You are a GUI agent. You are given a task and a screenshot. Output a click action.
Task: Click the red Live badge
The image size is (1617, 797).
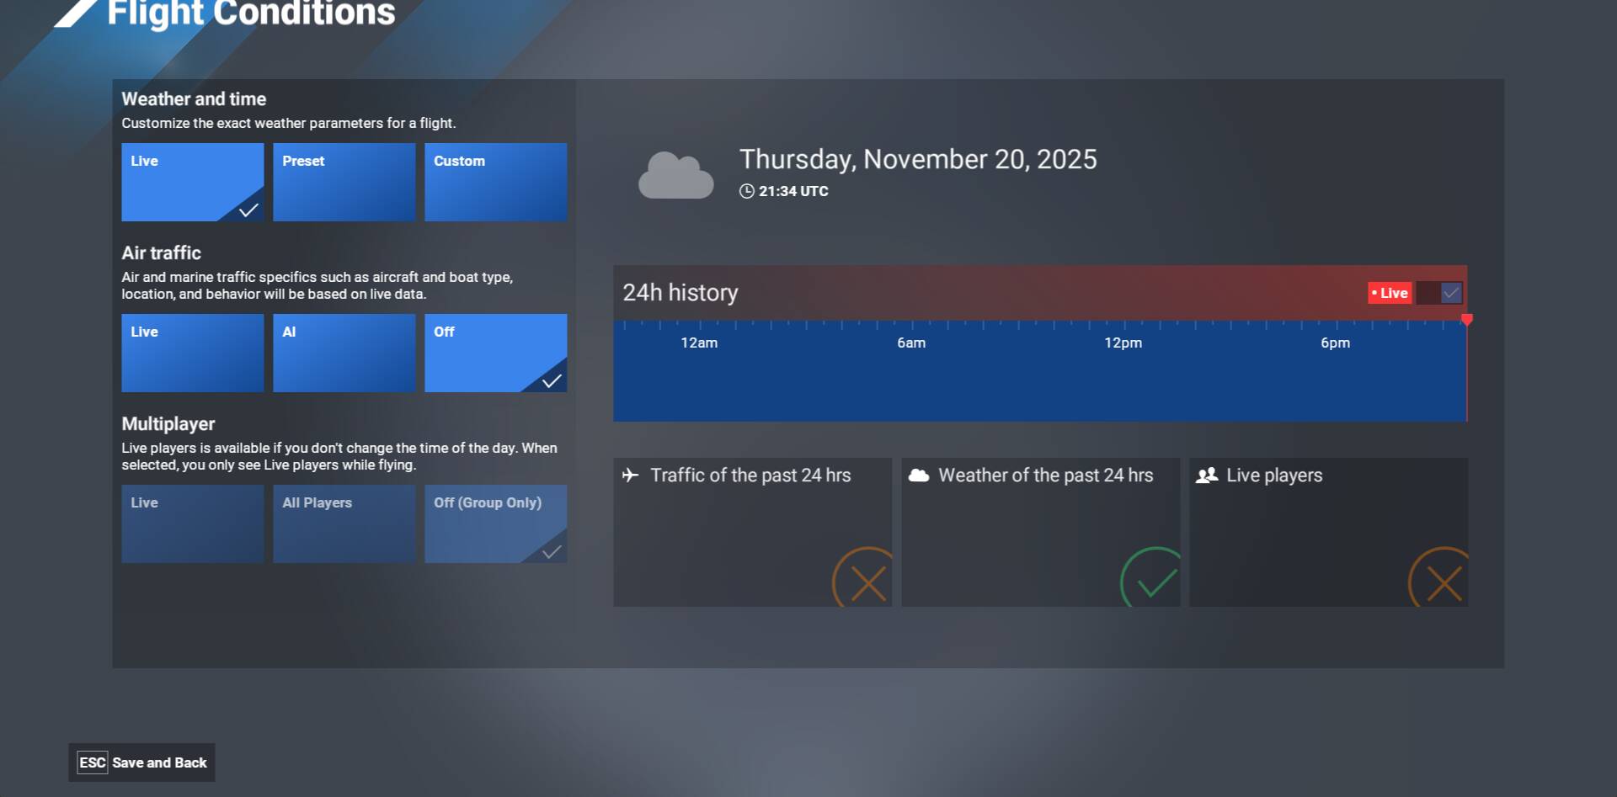point(1390,293)
